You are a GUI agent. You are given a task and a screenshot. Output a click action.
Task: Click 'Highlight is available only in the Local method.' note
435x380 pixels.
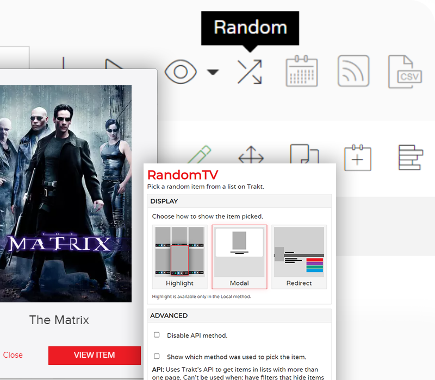coord(201,296)
